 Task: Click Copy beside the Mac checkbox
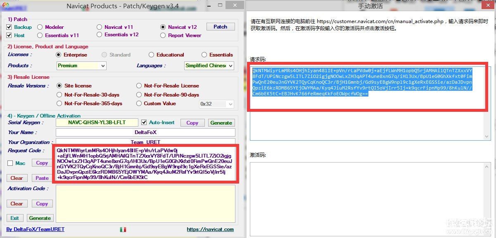point(42,163)
